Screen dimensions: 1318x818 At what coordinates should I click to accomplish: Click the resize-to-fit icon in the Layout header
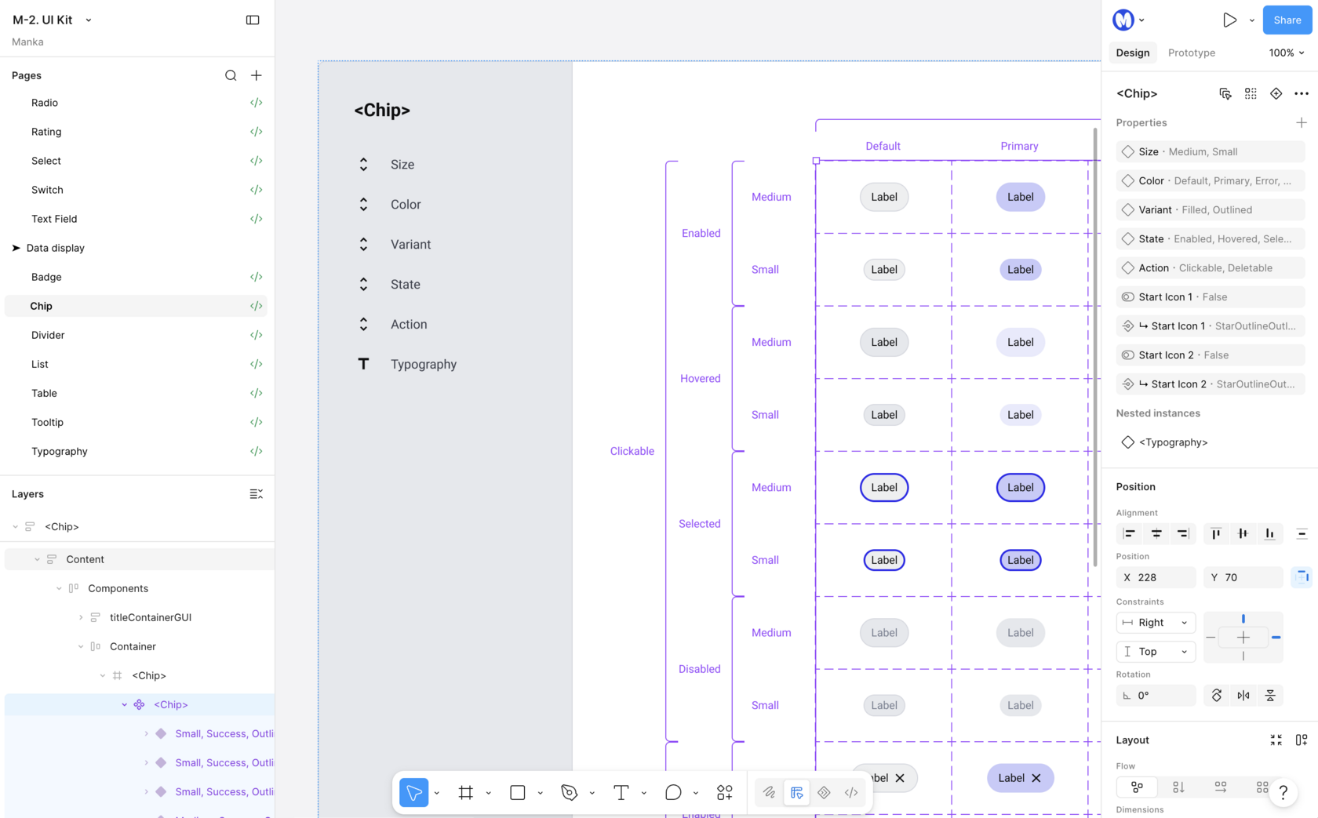(1276, 740)
